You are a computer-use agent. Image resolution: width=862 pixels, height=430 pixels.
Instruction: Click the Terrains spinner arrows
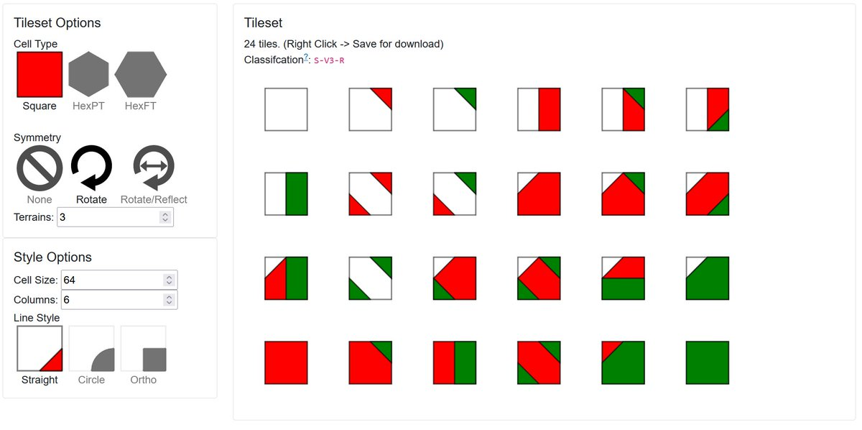pyautogui.click(x=165, y=216)
